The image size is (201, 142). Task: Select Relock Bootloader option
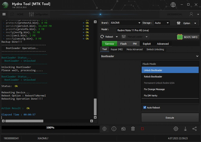[x=170, y=76]
